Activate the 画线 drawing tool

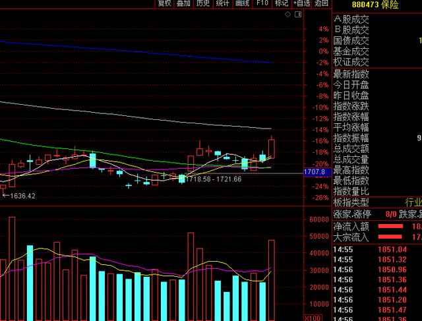[243, 4]
